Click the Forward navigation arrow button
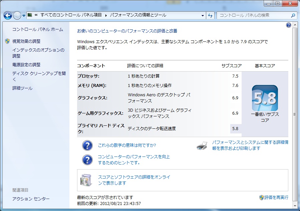The width and height of the screenshot is (300, 211). point(17,15)
